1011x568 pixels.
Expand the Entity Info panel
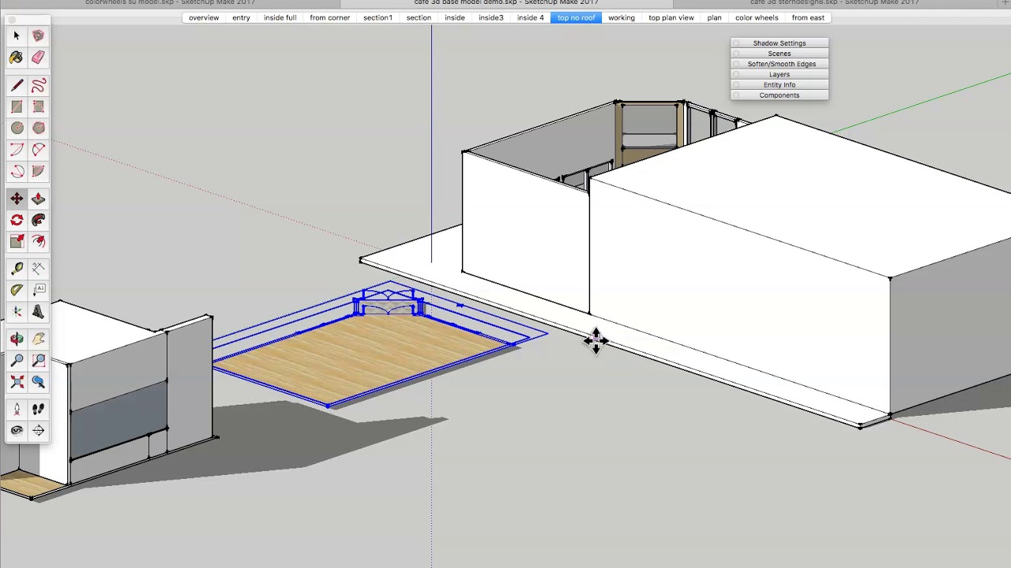coord(780,84)
